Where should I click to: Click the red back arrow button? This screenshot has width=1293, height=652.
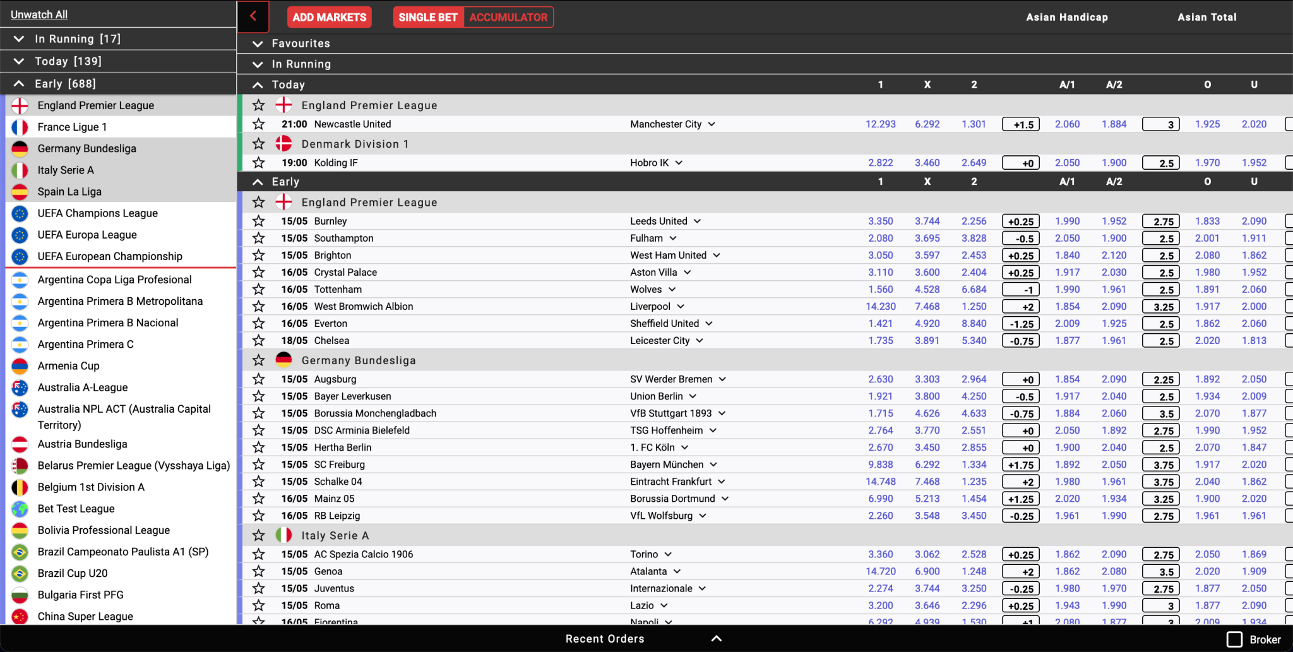click(253, 17)
